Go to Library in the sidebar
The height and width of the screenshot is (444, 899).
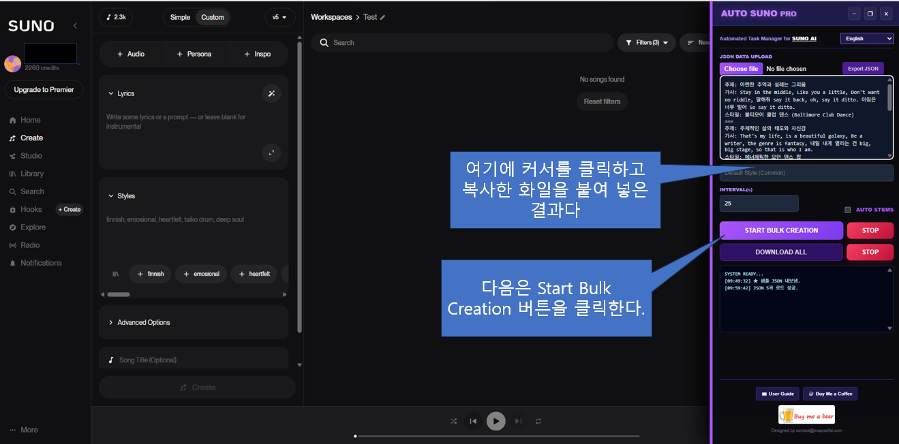click(x=26, y=174)
